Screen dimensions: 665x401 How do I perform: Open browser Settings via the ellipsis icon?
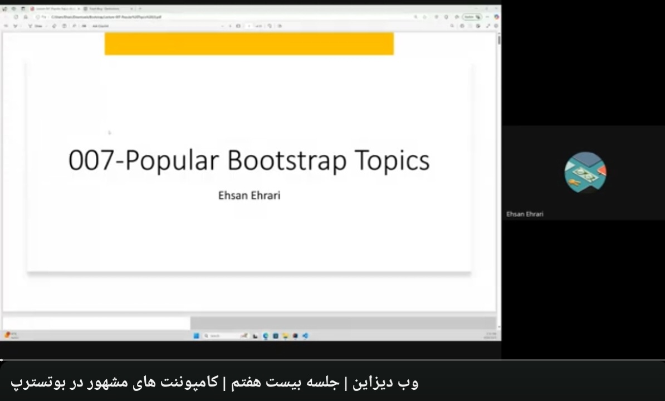(x=487, y=17)
